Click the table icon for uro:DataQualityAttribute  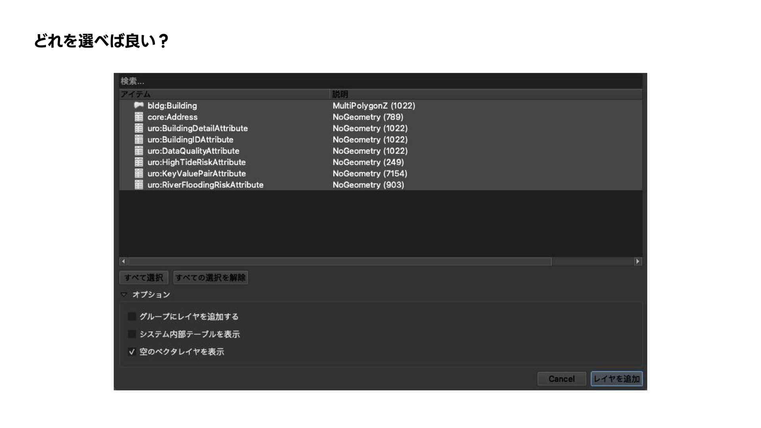(139, 151)
